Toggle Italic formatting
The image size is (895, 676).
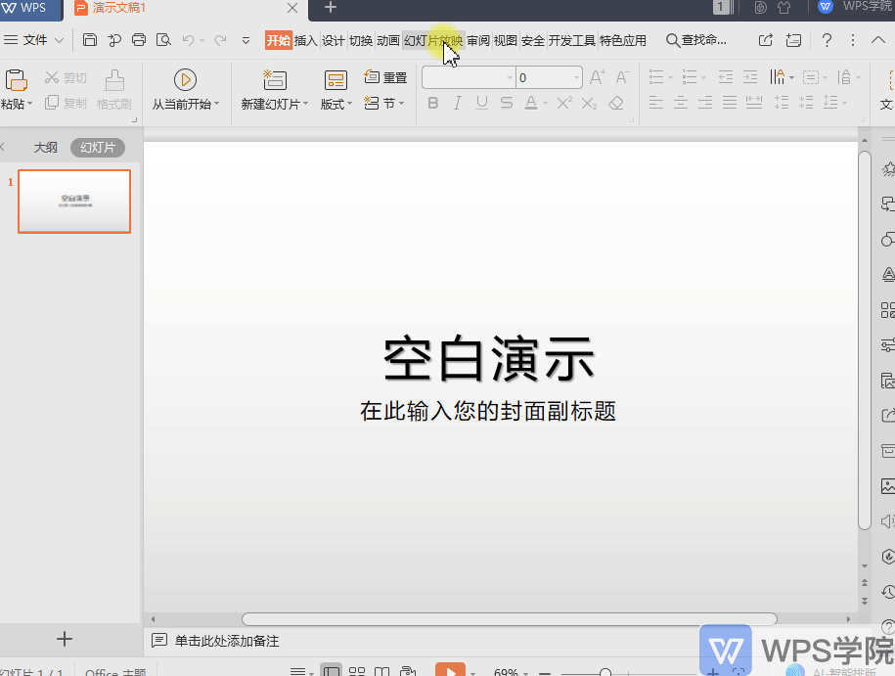(x=457, y=103)
